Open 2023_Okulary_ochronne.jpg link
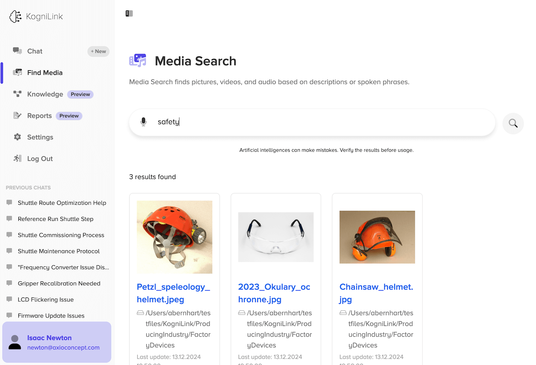536x365 pixels. coord(274,293)
